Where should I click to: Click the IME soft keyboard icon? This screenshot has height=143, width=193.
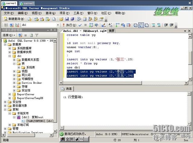(86, 139)
